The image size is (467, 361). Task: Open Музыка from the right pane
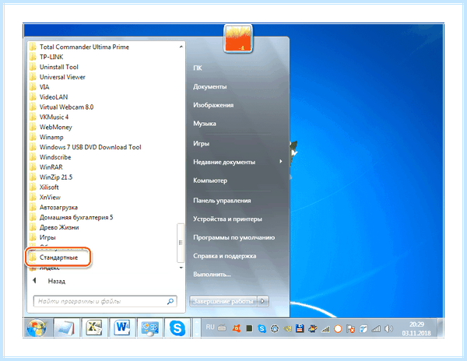tap(204, 124)
